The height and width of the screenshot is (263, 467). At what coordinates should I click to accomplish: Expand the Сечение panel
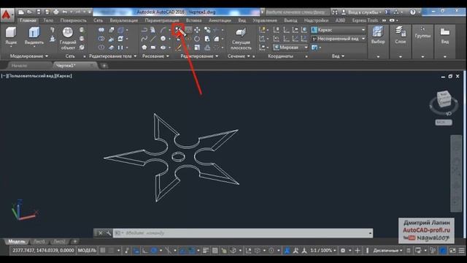point(239,56)
